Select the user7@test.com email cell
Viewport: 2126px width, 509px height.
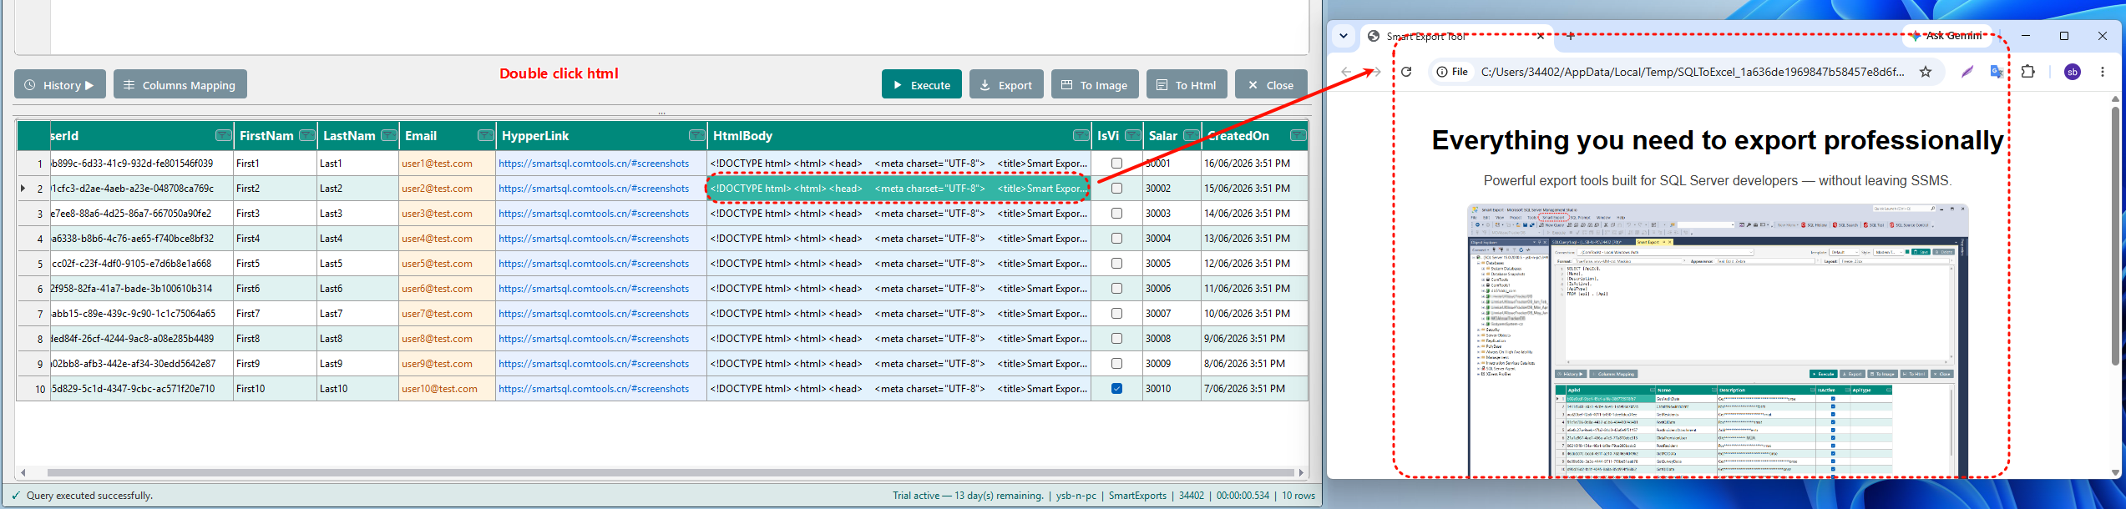(x=448, y=314)
